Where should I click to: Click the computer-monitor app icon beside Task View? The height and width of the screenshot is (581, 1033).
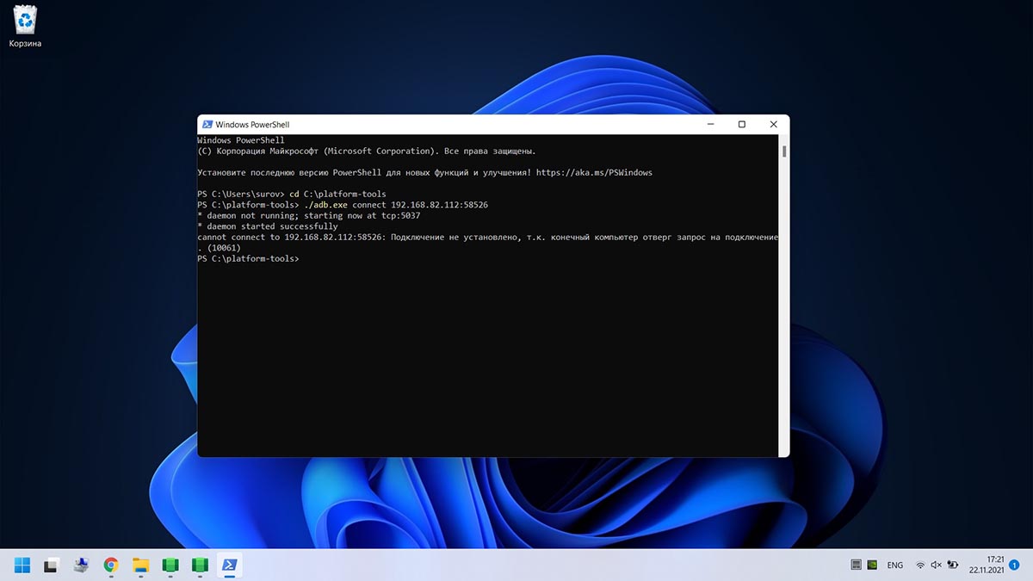click(81, 565)
